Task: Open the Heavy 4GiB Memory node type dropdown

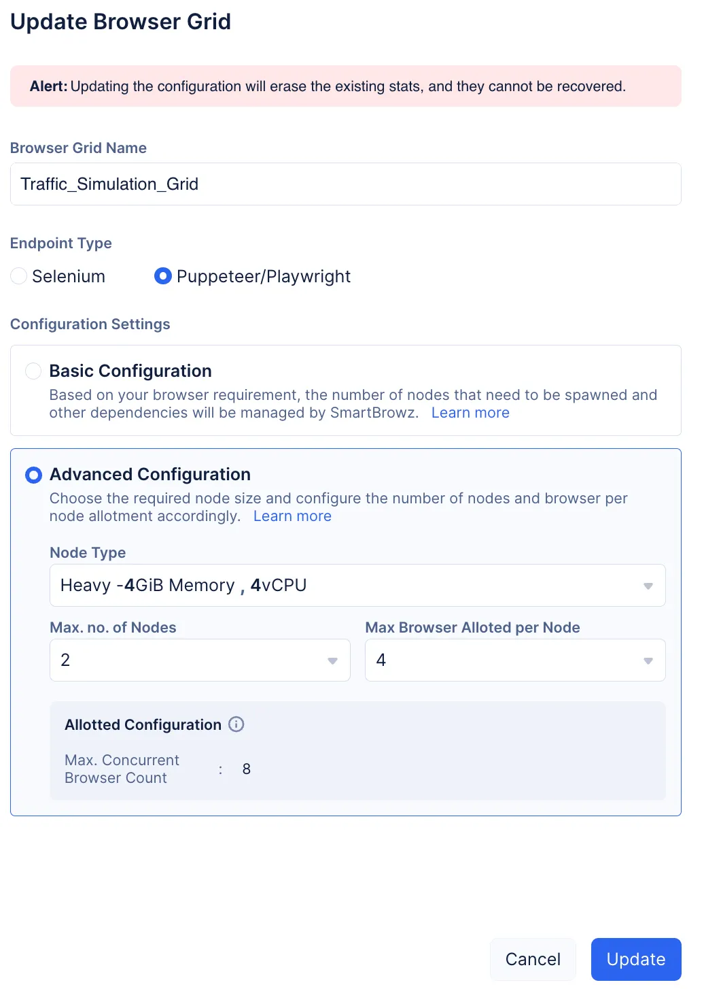Action: (340, 586)
